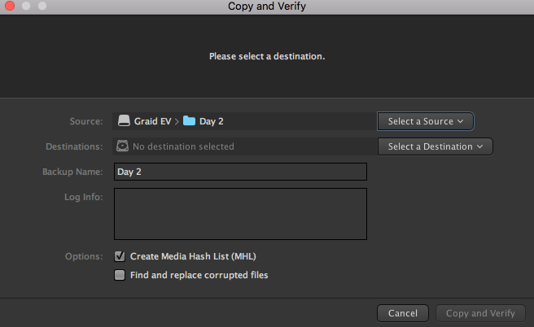The width and height of the screenshot is (534, 327).
Task: Click the empty destination disk icon
Action: (123, 146)
